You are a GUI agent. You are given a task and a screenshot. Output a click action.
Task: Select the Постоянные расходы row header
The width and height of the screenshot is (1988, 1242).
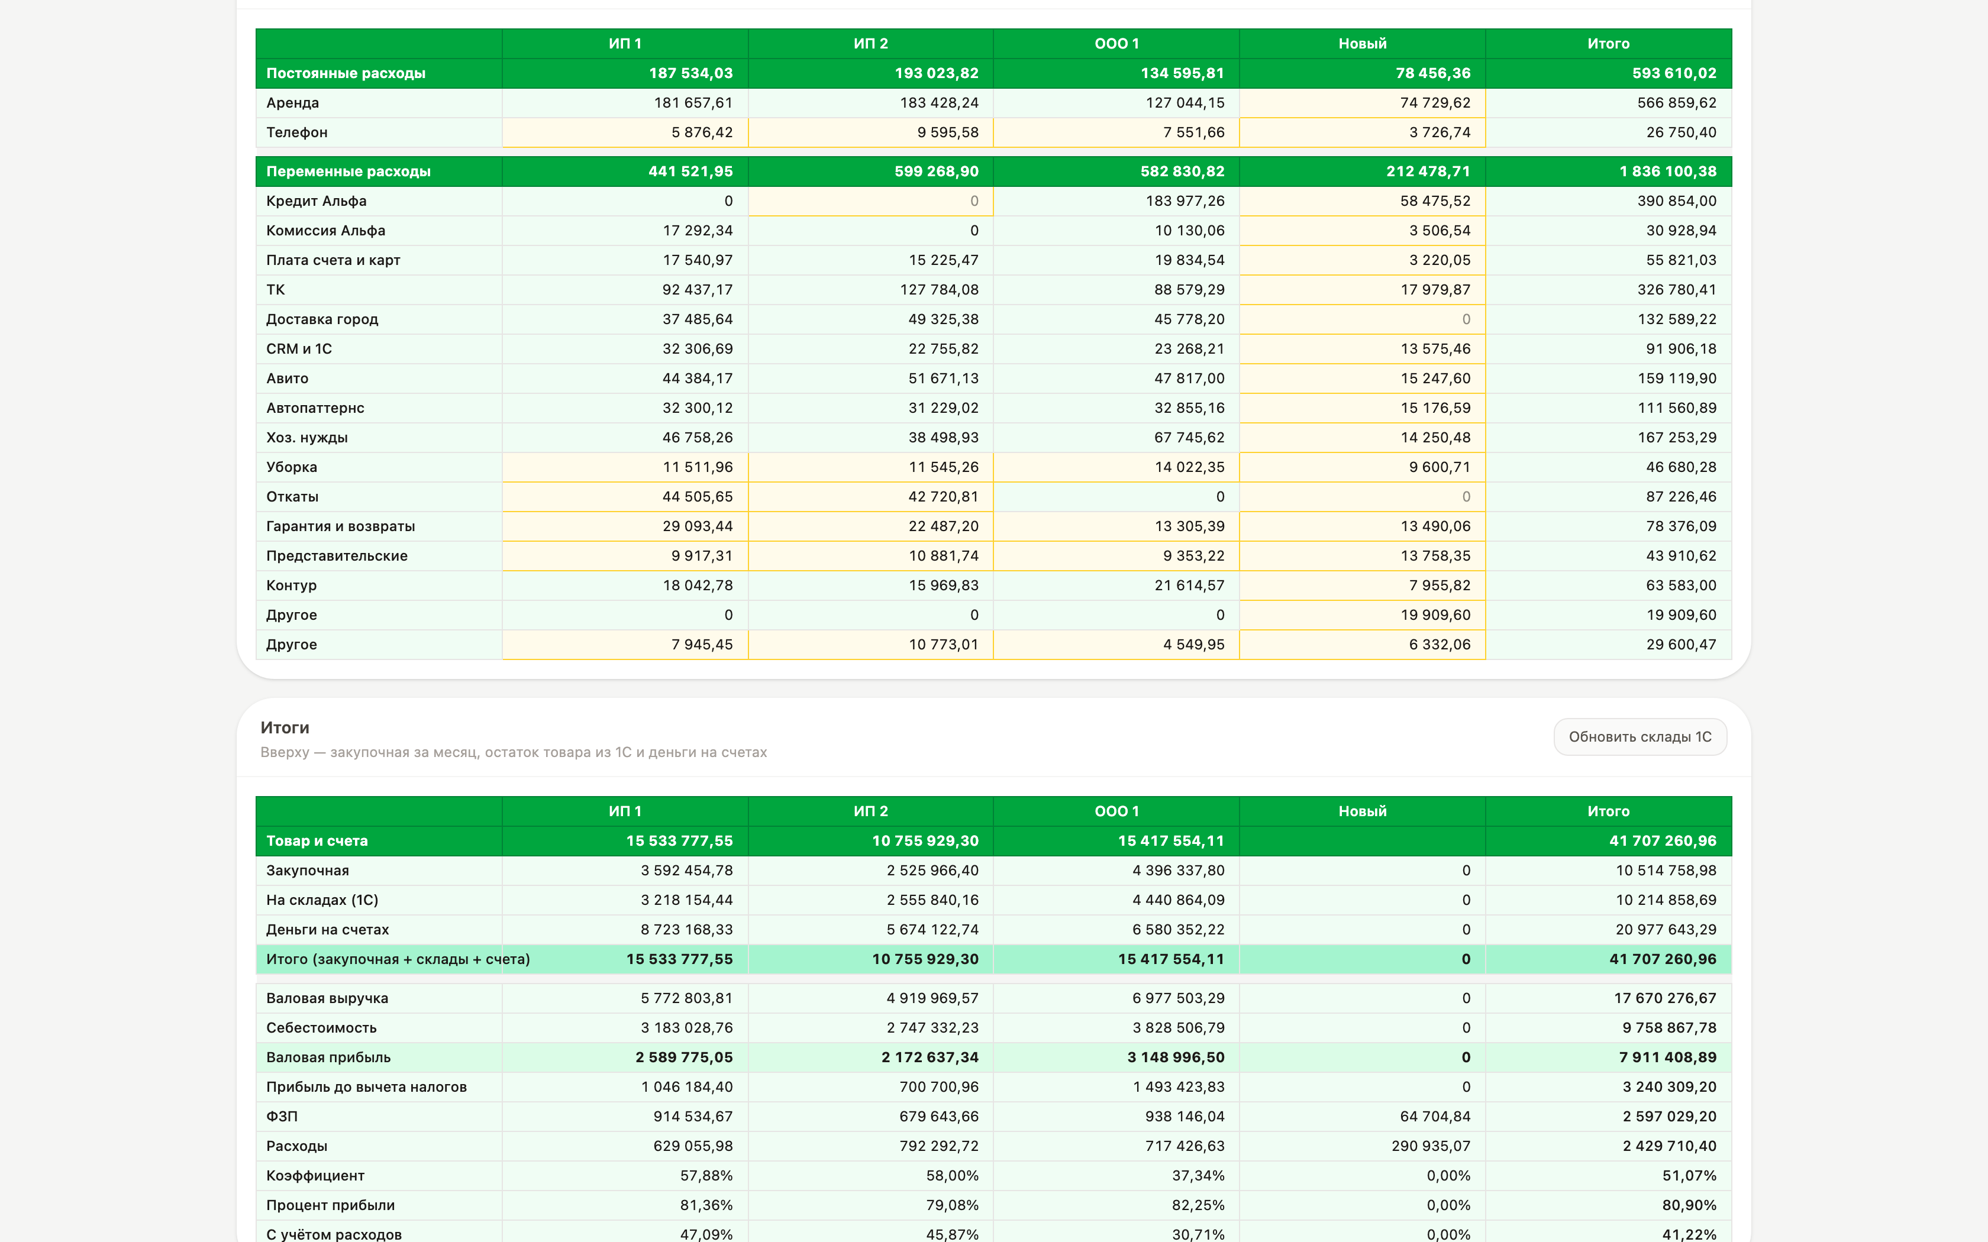(x=379, y=73)
